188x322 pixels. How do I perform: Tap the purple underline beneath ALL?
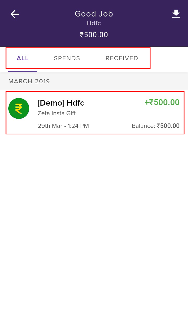(x=23, y=71)
